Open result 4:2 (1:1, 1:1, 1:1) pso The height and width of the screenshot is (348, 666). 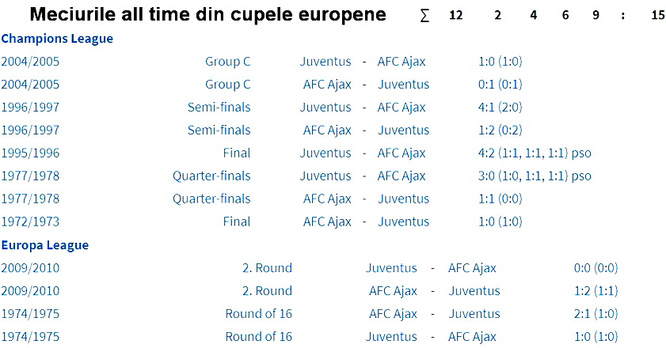(x=535, y=153)
